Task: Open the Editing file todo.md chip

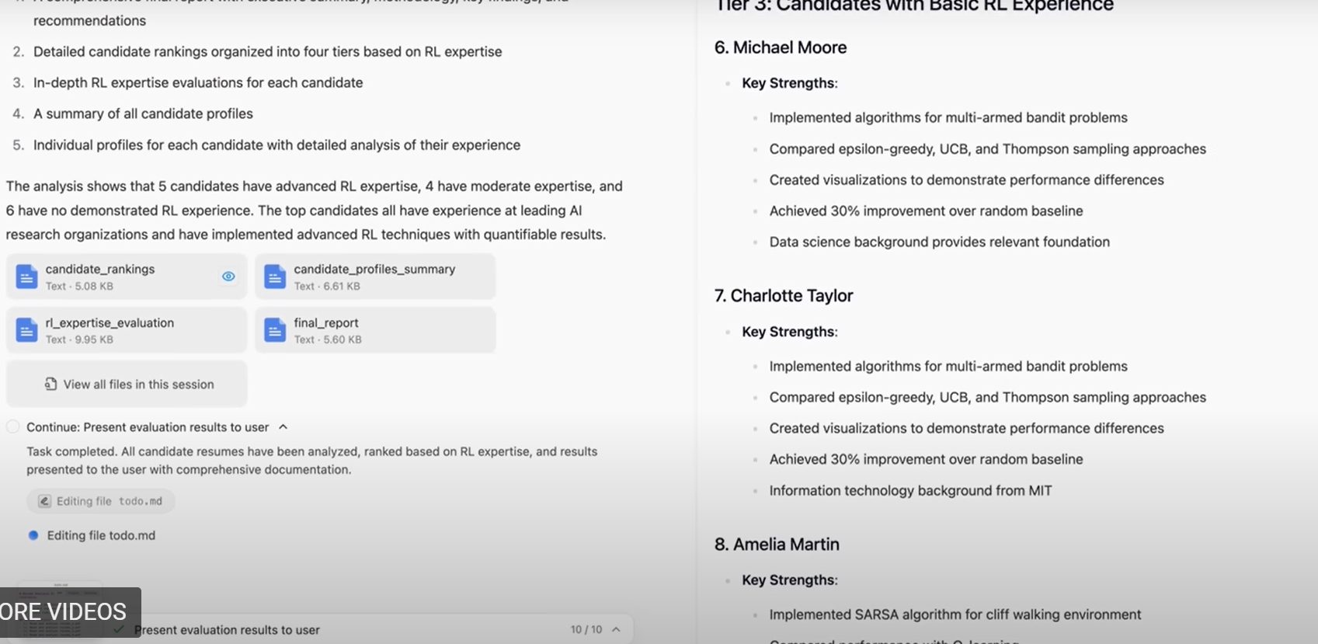Action: pos(101,501)
